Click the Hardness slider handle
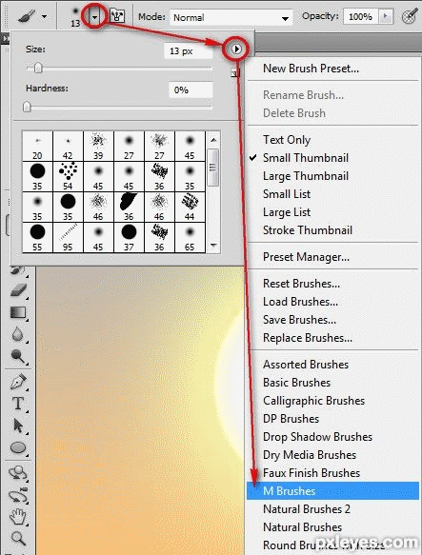 coord(27,107)
